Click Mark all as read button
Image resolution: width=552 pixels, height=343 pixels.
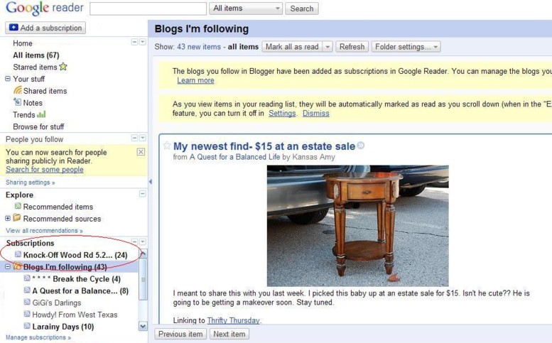(x=292, y=47)
